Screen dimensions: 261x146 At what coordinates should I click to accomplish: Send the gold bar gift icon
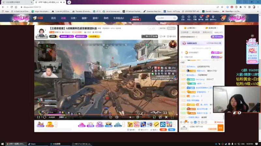pos(156,124)
